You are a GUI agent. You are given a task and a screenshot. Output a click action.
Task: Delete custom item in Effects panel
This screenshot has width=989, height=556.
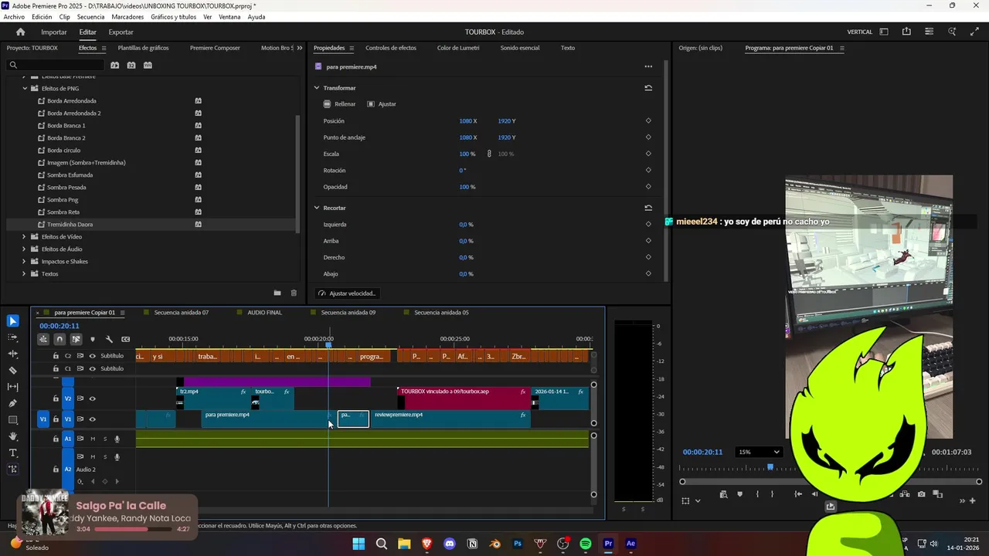click(294, 293)
